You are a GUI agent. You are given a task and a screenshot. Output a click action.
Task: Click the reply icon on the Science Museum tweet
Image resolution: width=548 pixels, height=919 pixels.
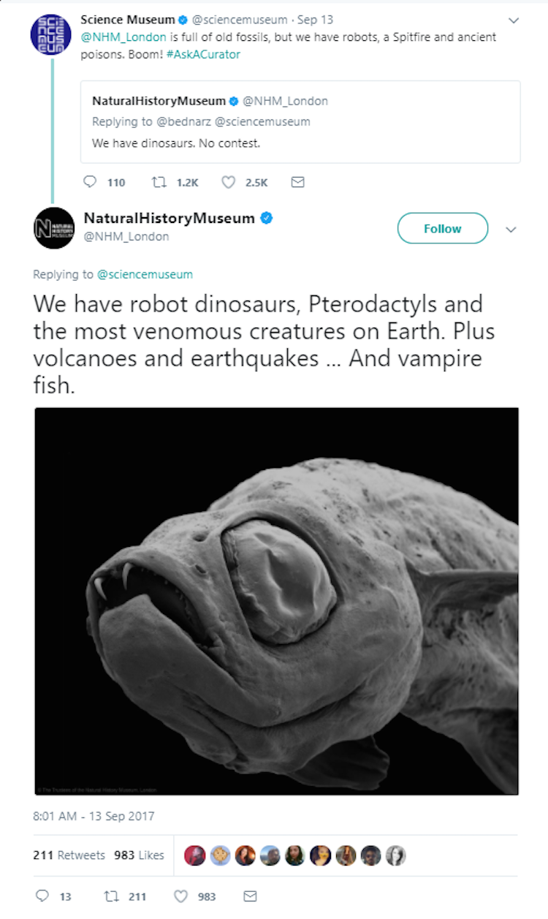point(90,182)
